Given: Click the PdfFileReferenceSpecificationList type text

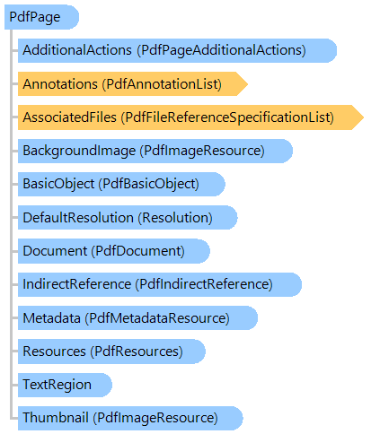Looking at the screenshot, I should [227, 117].
